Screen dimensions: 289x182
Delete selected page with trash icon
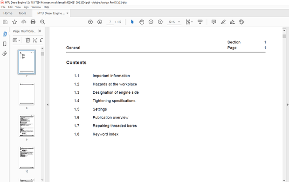point(28,40)
